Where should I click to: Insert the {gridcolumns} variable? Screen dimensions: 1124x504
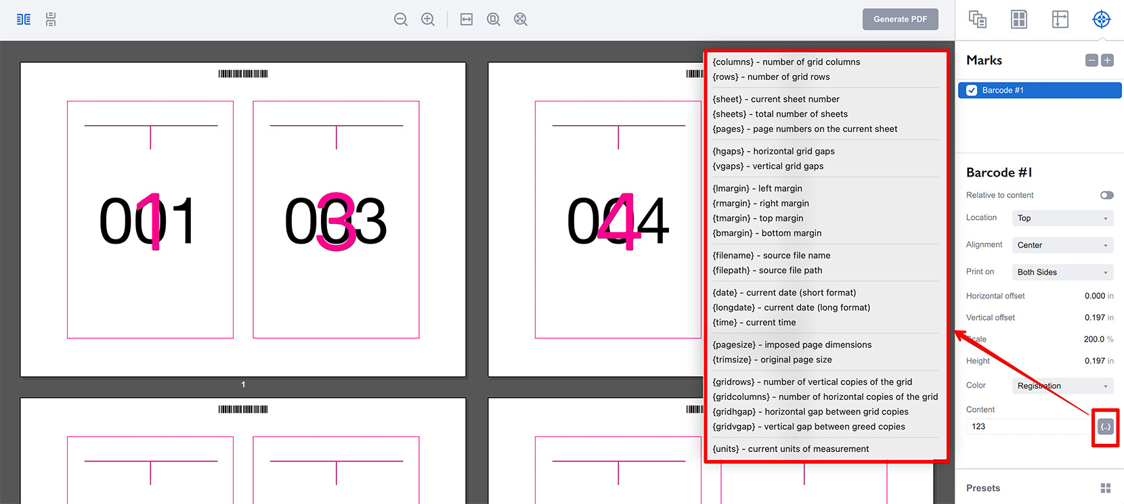tap(825, 396)
